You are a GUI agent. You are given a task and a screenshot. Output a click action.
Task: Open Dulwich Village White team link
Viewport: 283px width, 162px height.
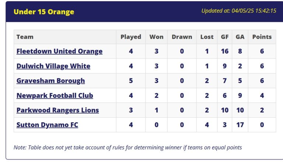click(x=53, y=66)
